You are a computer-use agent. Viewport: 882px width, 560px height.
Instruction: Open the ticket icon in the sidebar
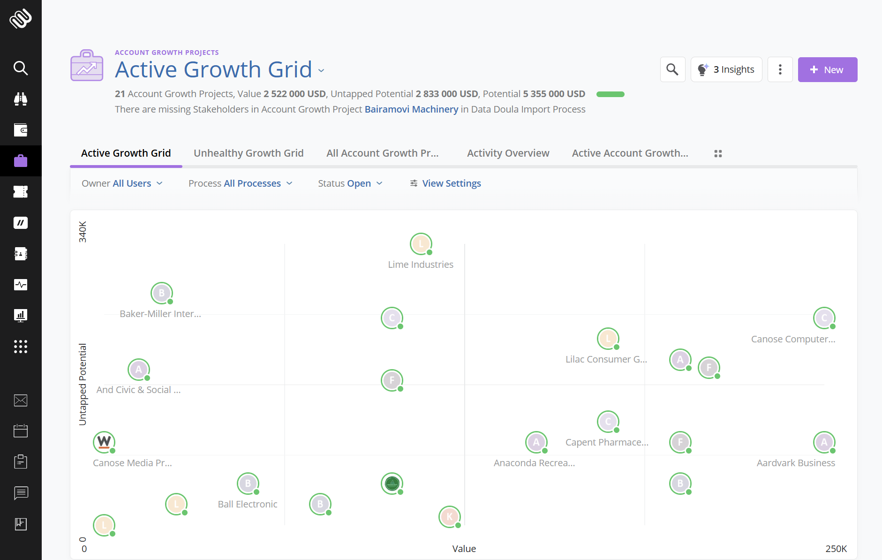[21, 191]
